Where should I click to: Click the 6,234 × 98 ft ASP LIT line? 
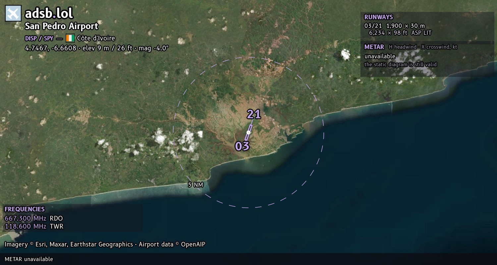point(400,33)
